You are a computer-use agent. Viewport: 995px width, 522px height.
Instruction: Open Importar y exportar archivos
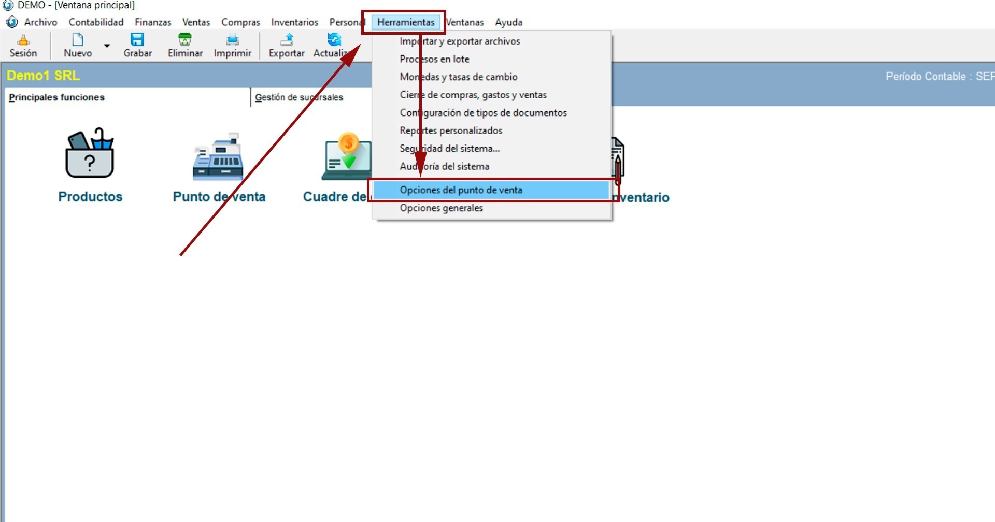click(460, 41)
